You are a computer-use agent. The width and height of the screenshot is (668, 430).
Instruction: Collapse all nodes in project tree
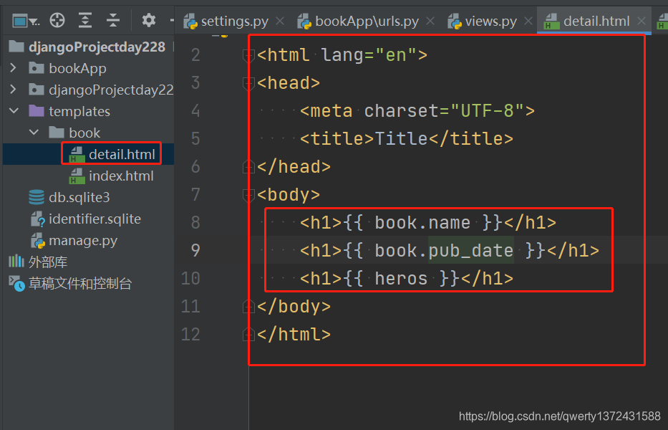[x=113, y=20]
